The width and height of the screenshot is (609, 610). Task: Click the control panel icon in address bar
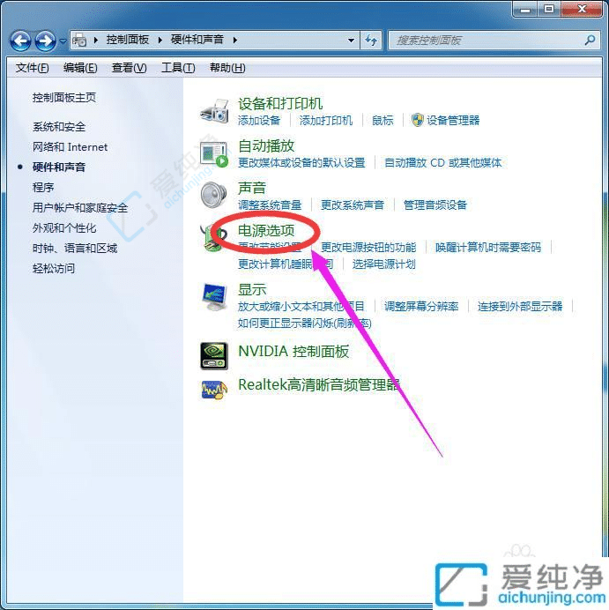(79, 40)
